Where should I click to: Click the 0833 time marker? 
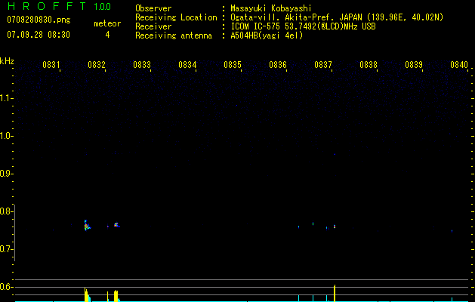click(x=142, y=65)
